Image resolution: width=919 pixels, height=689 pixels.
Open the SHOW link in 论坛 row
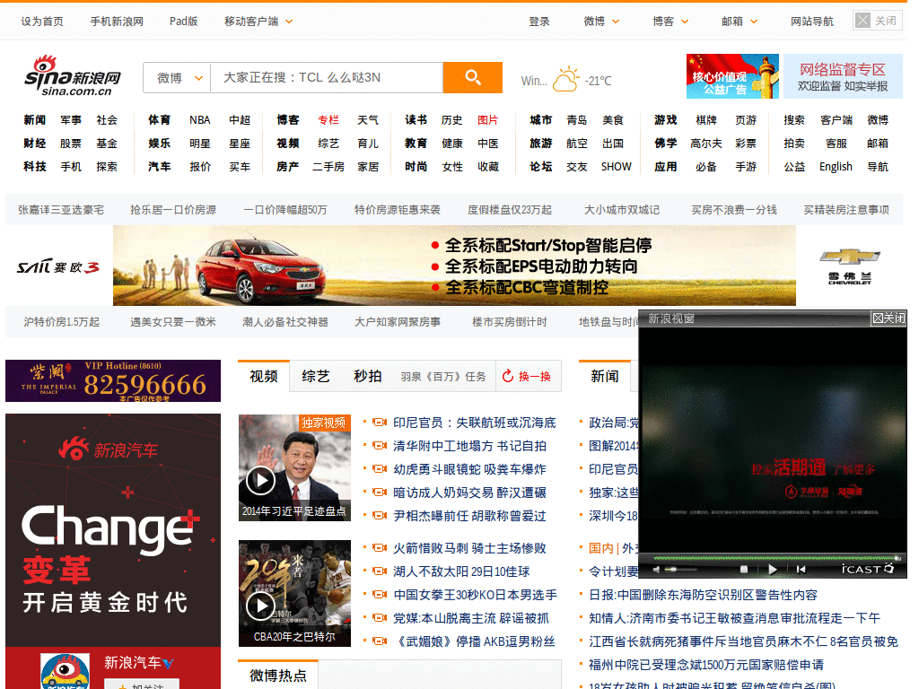point(616,166)
